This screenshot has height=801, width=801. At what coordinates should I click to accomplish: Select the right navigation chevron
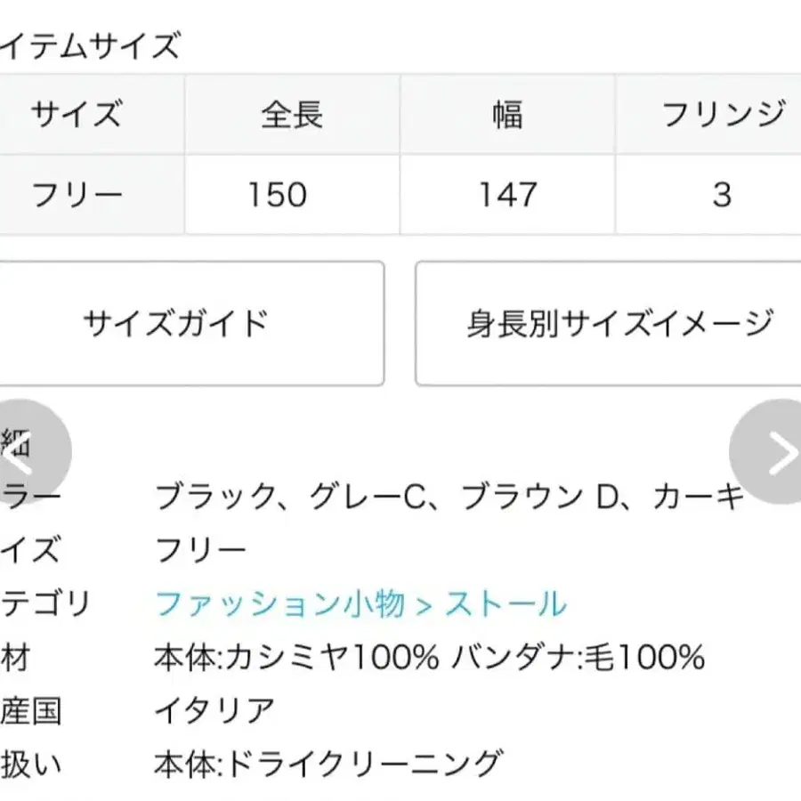[x=776, y=451]
